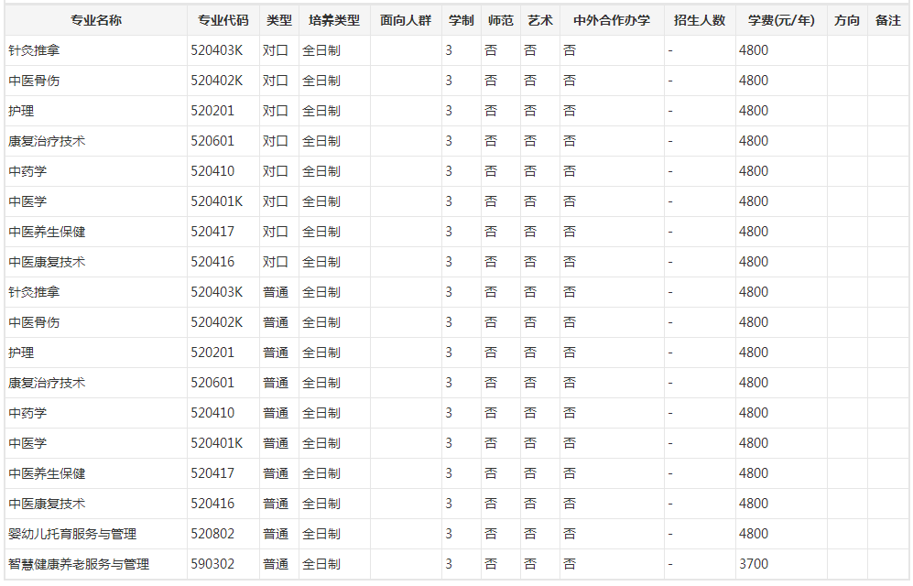
Task: Click 中医养生保健 in the 对口 type row
Action: tap(48, 232)
